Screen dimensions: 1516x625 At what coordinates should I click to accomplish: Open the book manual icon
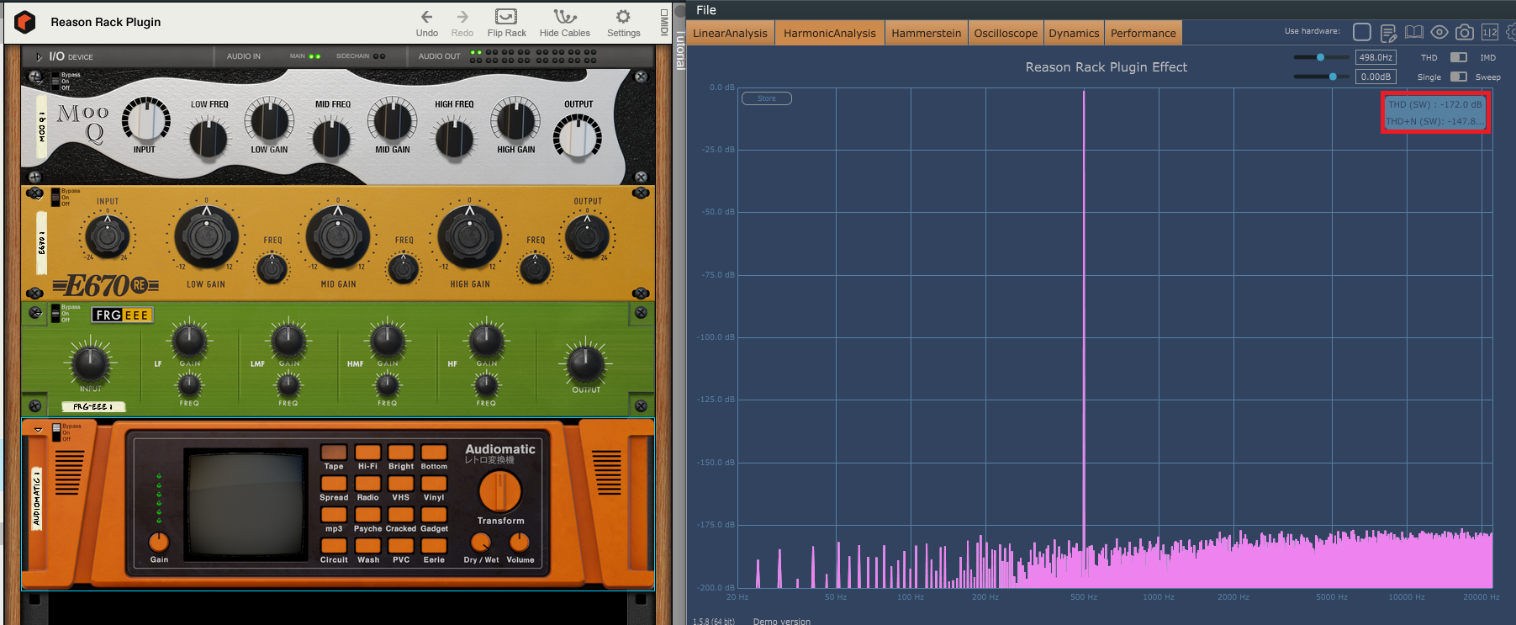click(x=1414, y=32)
